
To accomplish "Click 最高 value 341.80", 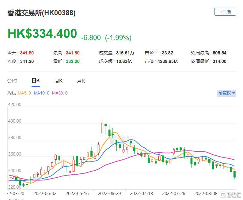I will point(73,53).
